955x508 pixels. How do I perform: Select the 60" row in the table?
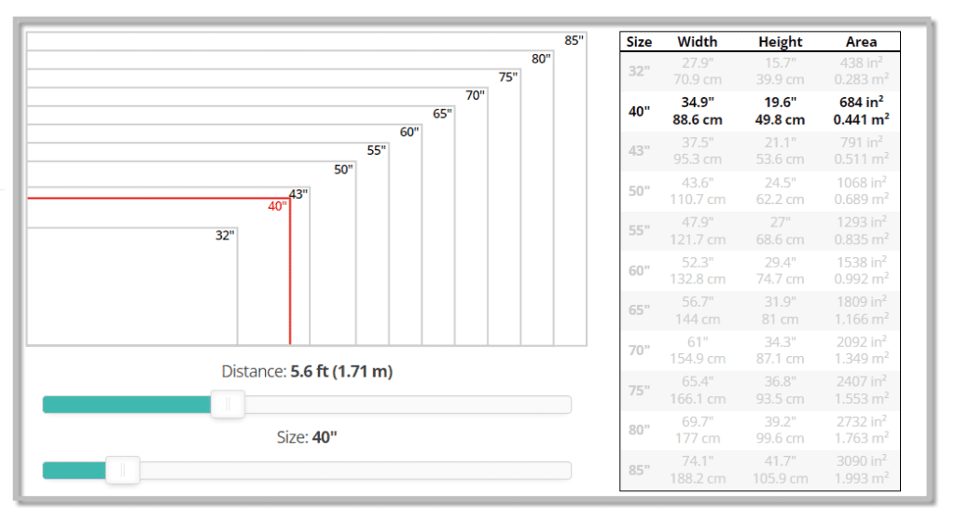pyautogui.click(x=759, y=271)
